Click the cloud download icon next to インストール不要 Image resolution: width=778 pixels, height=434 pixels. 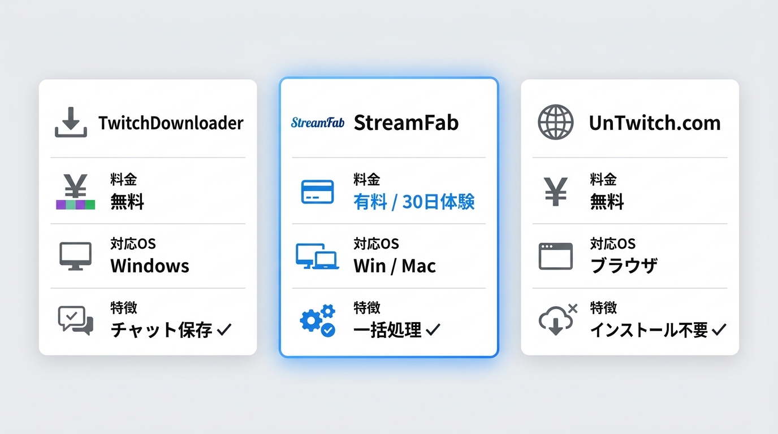[557, 320]
